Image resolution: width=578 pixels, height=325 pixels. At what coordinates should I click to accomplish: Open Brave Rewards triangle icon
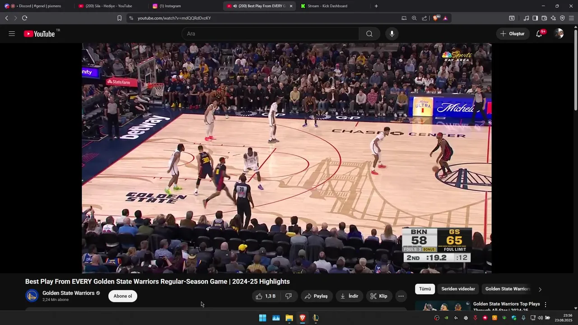tap(445, 18)
